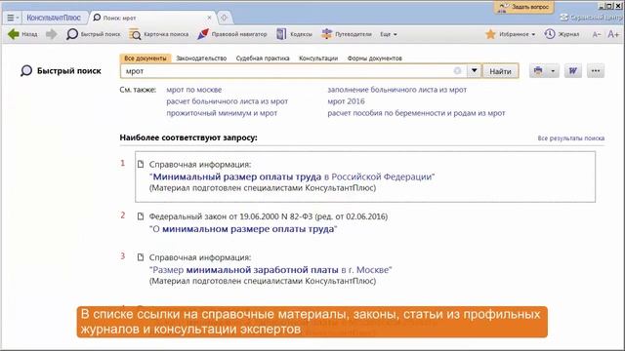This screenshot has height=351, width=625.
Task: Switch to Законодательство tab
Action: click(201, 58)
